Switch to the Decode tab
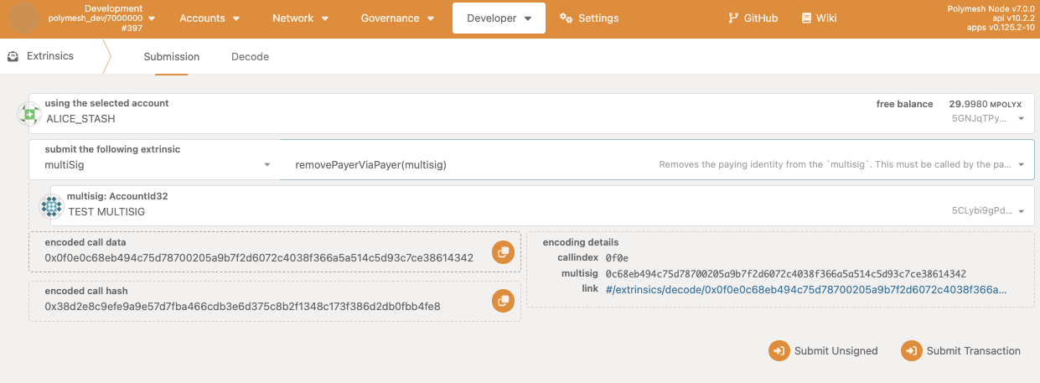1040x383 pixels. [x=250, y=57]
